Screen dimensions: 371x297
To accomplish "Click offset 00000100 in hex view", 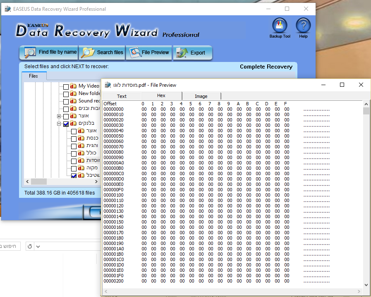I will point(114,195).
